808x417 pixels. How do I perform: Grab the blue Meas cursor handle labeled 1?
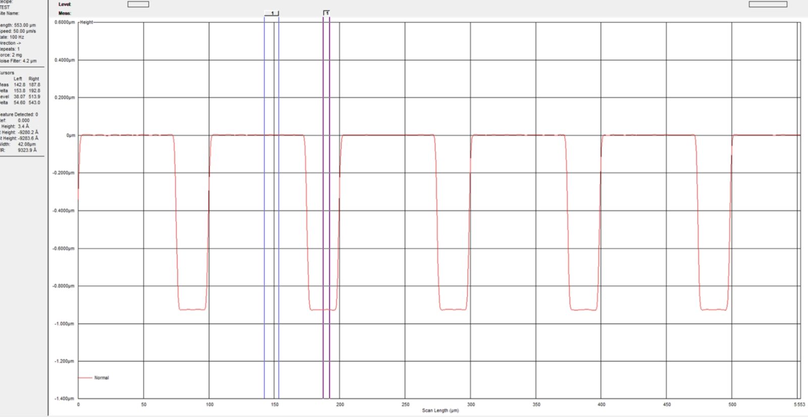272,13
